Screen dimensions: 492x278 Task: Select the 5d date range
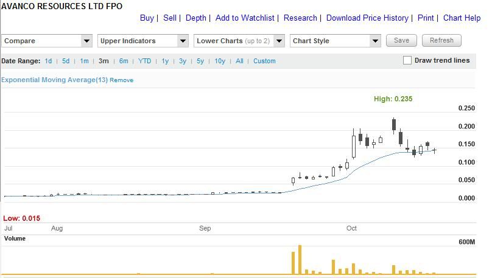pos(66,61)
